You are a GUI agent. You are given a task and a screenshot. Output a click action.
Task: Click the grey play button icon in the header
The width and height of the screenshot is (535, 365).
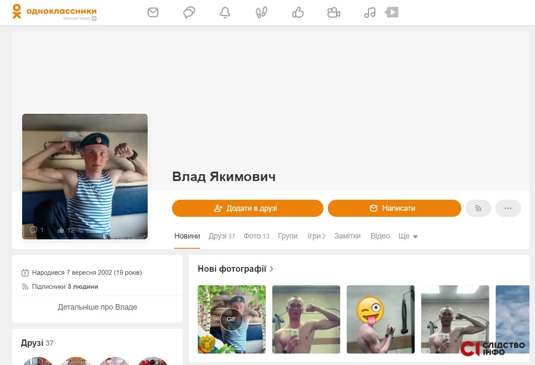pyautogui.click(x=392, y=12)
